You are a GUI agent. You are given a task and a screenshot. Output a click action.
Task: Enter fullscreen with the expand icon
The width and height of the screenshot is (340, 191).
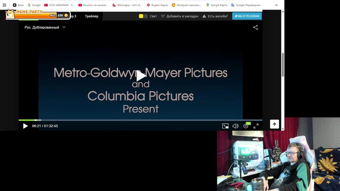tap(256, 126)
